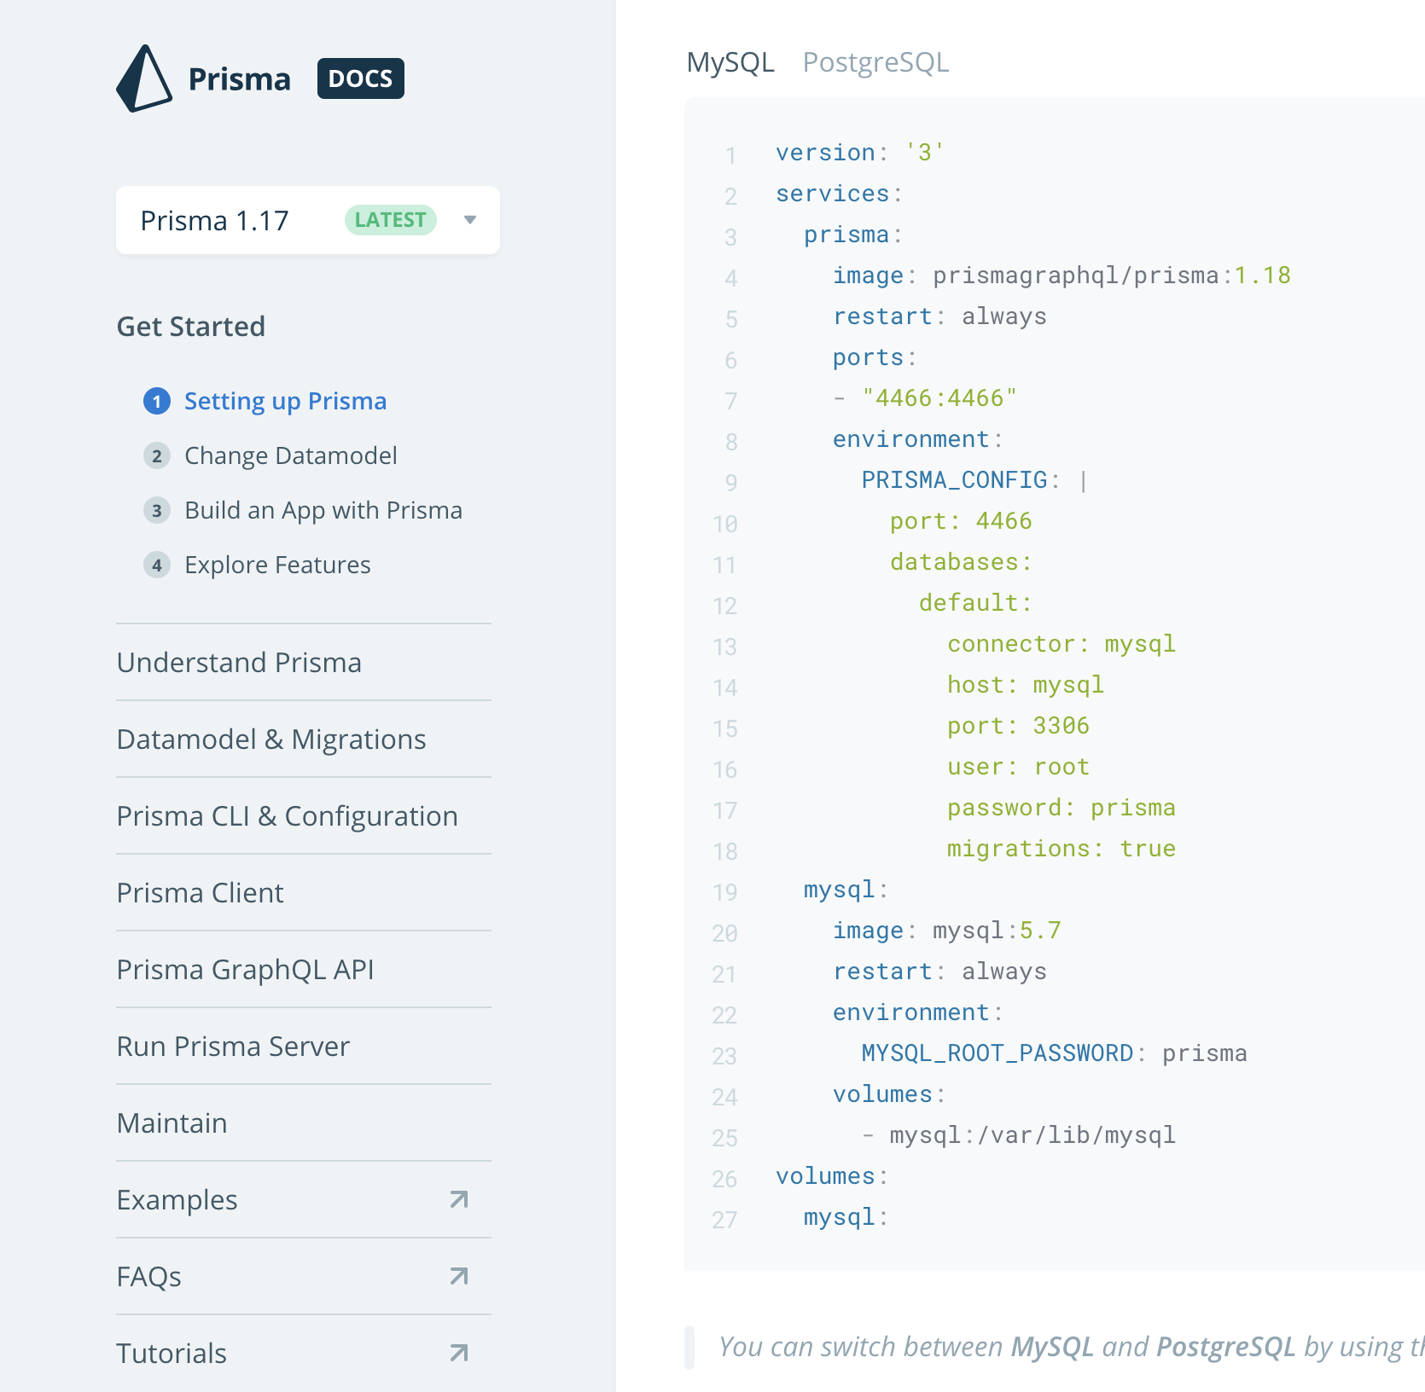Click the LATEST version badge
1425x1392 pixels.
tap(390, 220)
